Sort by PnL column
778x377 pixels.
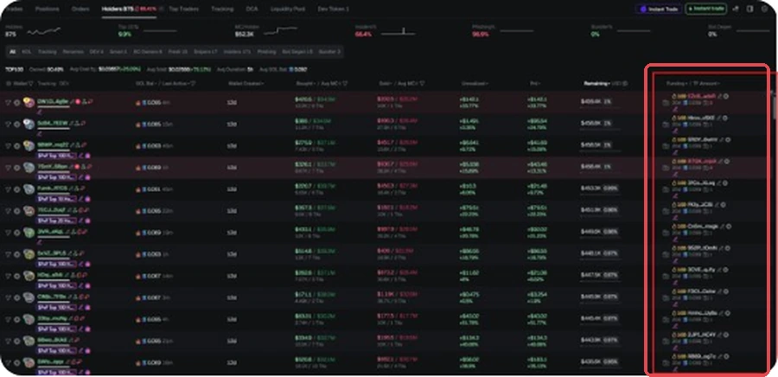point(535,83)
